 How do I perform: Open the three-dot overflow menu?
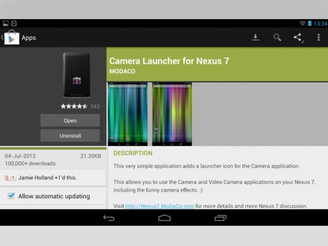[318, 37]
